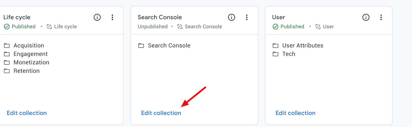Open info icon on Search Console card
Screen dimensions: 412x127
(x=231, y=17)
